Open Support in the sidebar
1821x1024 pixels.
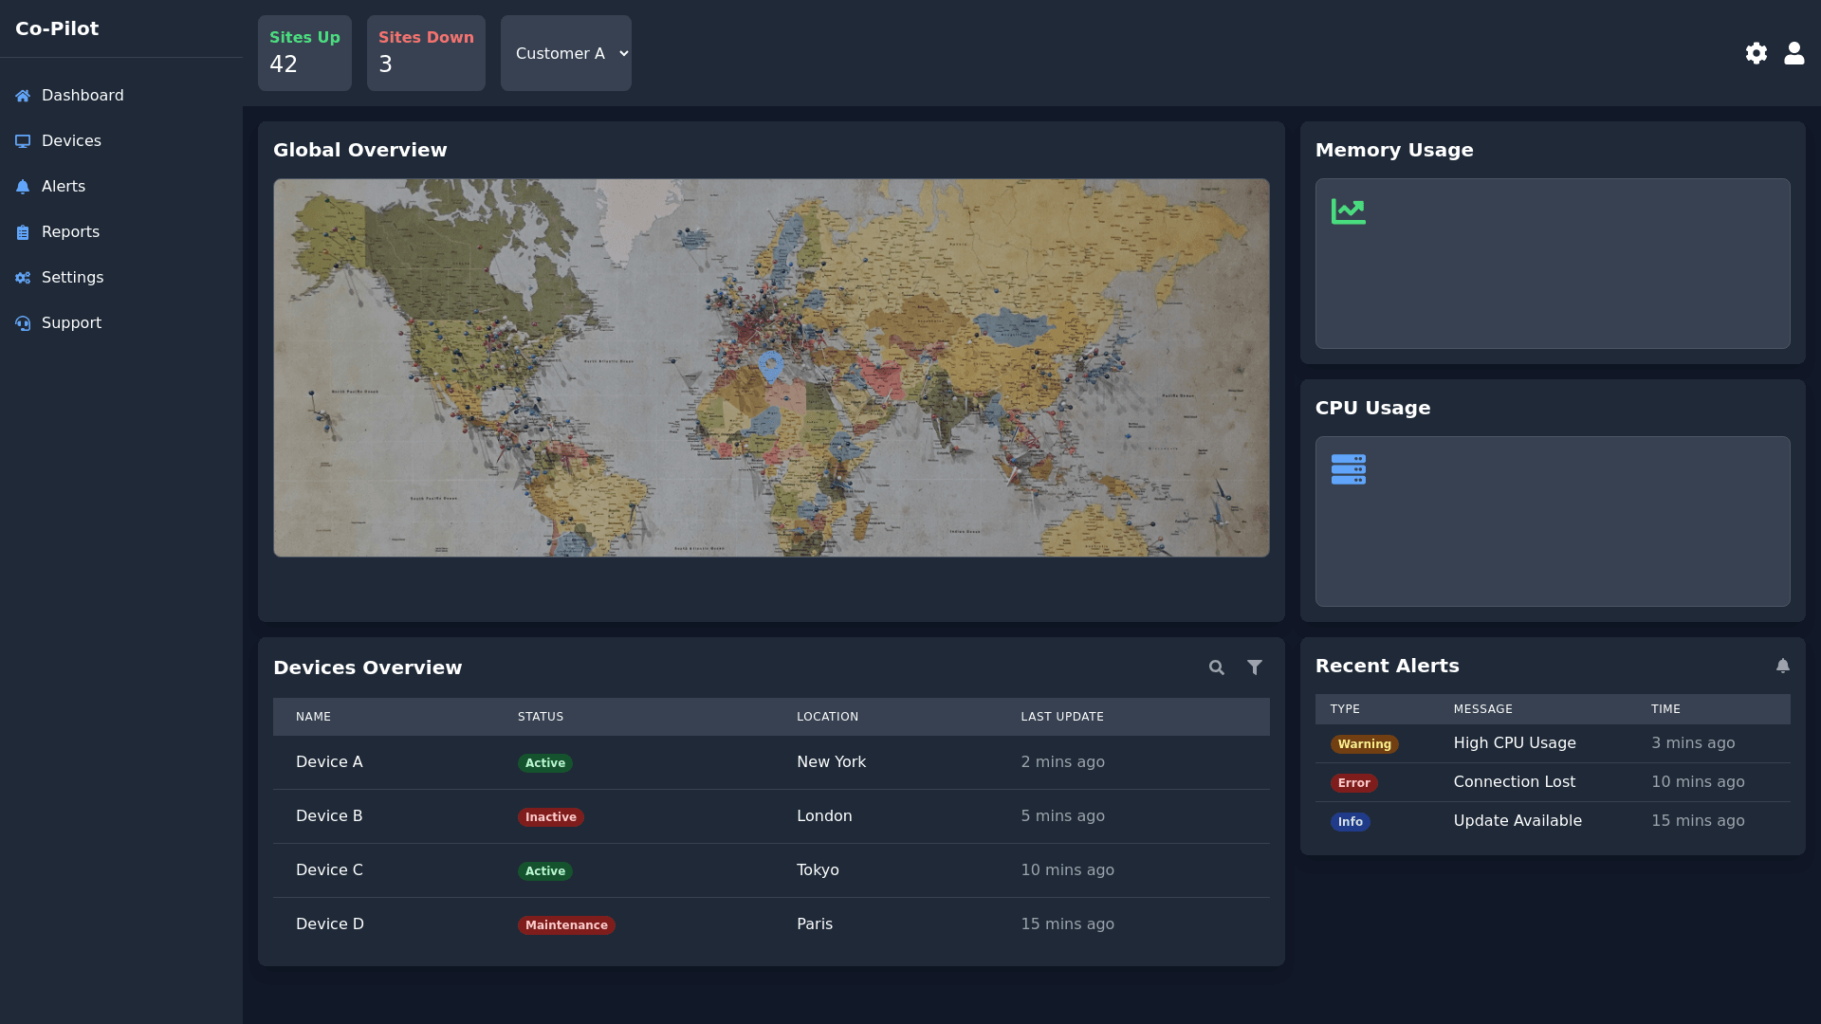point(71,322)
